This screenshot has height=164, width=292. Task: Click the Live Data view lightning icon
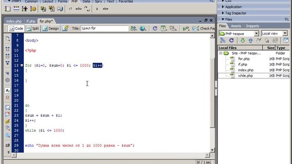pos(65,28)
